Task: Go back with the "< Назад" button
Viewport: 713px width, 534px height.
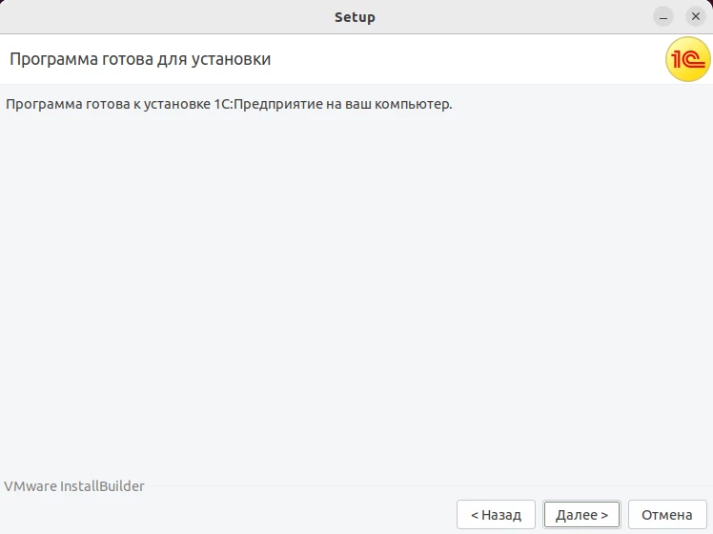Action: tap(496, 515)
